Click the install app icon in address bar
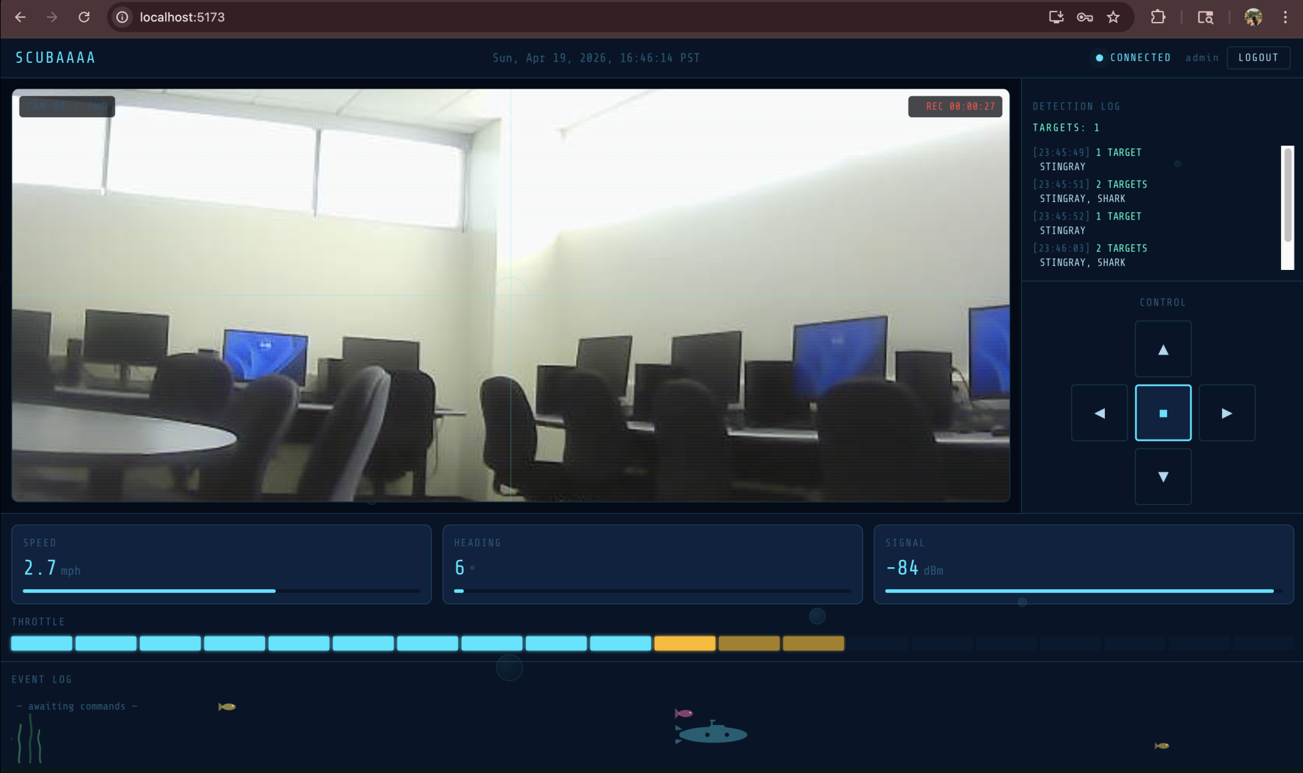This screenshot has width=1303, height=773. pos(1056,17)
